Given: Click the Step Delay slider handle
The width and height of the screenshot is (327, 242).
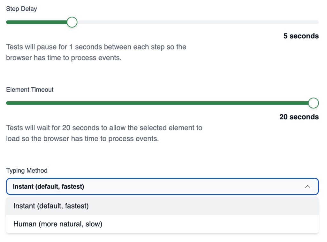Looking at the screenshot, I should [x=72, y=22].
